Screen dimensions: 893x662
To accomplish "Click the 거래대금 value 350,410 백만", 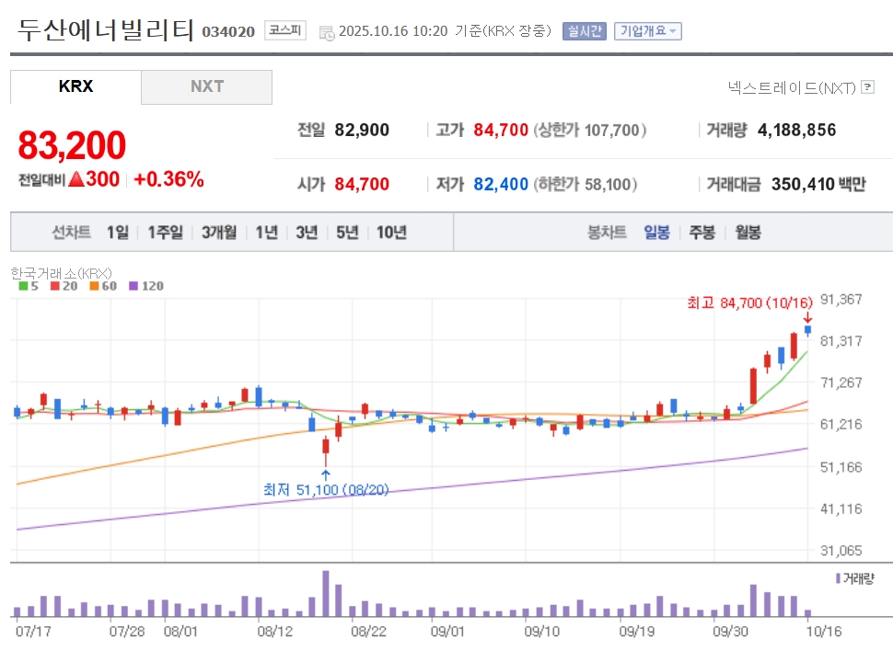I will point(818,184).
